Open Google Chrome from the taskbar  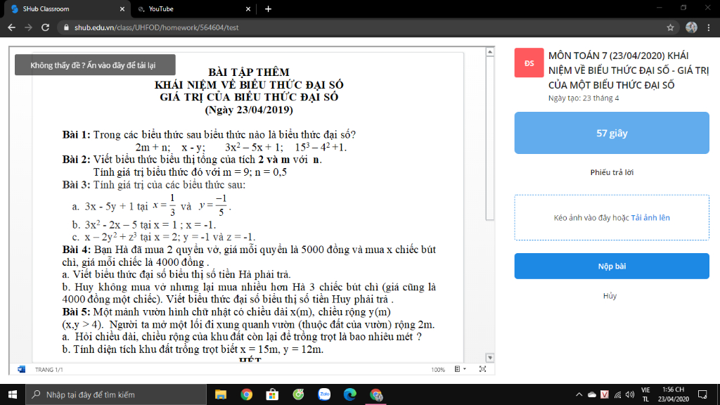(x=247, y=394)
